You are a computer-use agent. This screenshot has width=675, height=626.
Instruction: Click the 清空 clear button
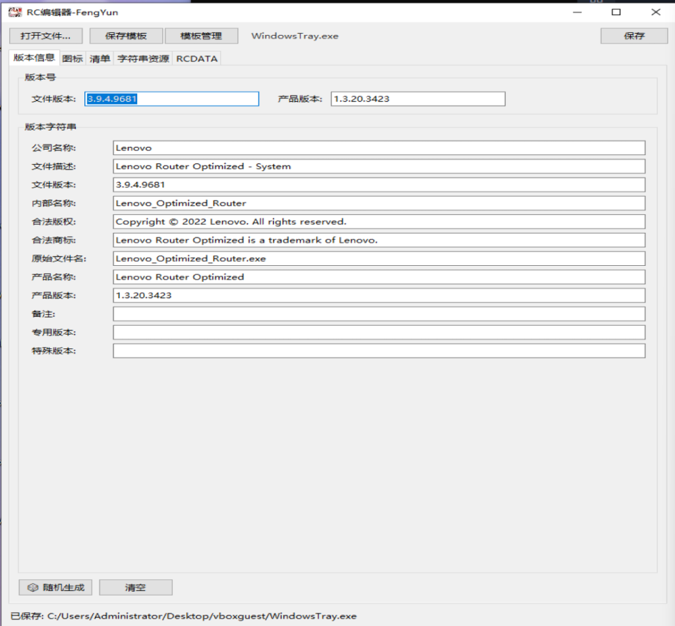(x=136, y=587)
